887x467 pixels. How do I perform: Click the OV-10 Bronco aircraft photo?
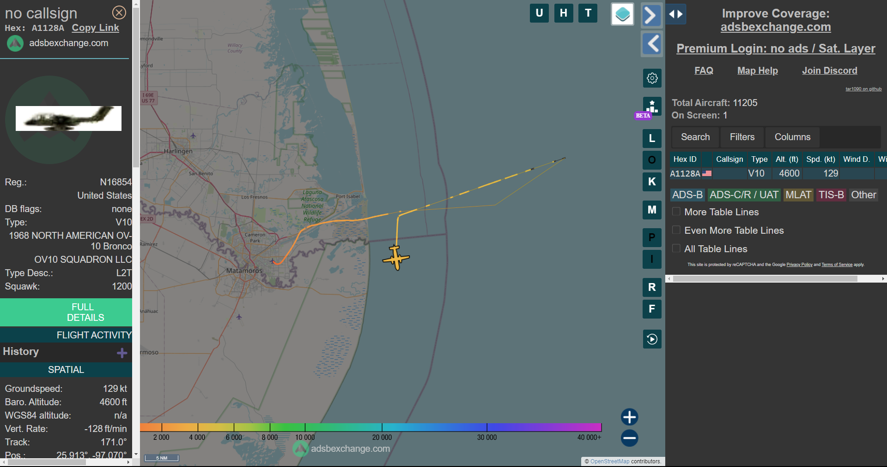pyautogui.click(x=68, y=118)
